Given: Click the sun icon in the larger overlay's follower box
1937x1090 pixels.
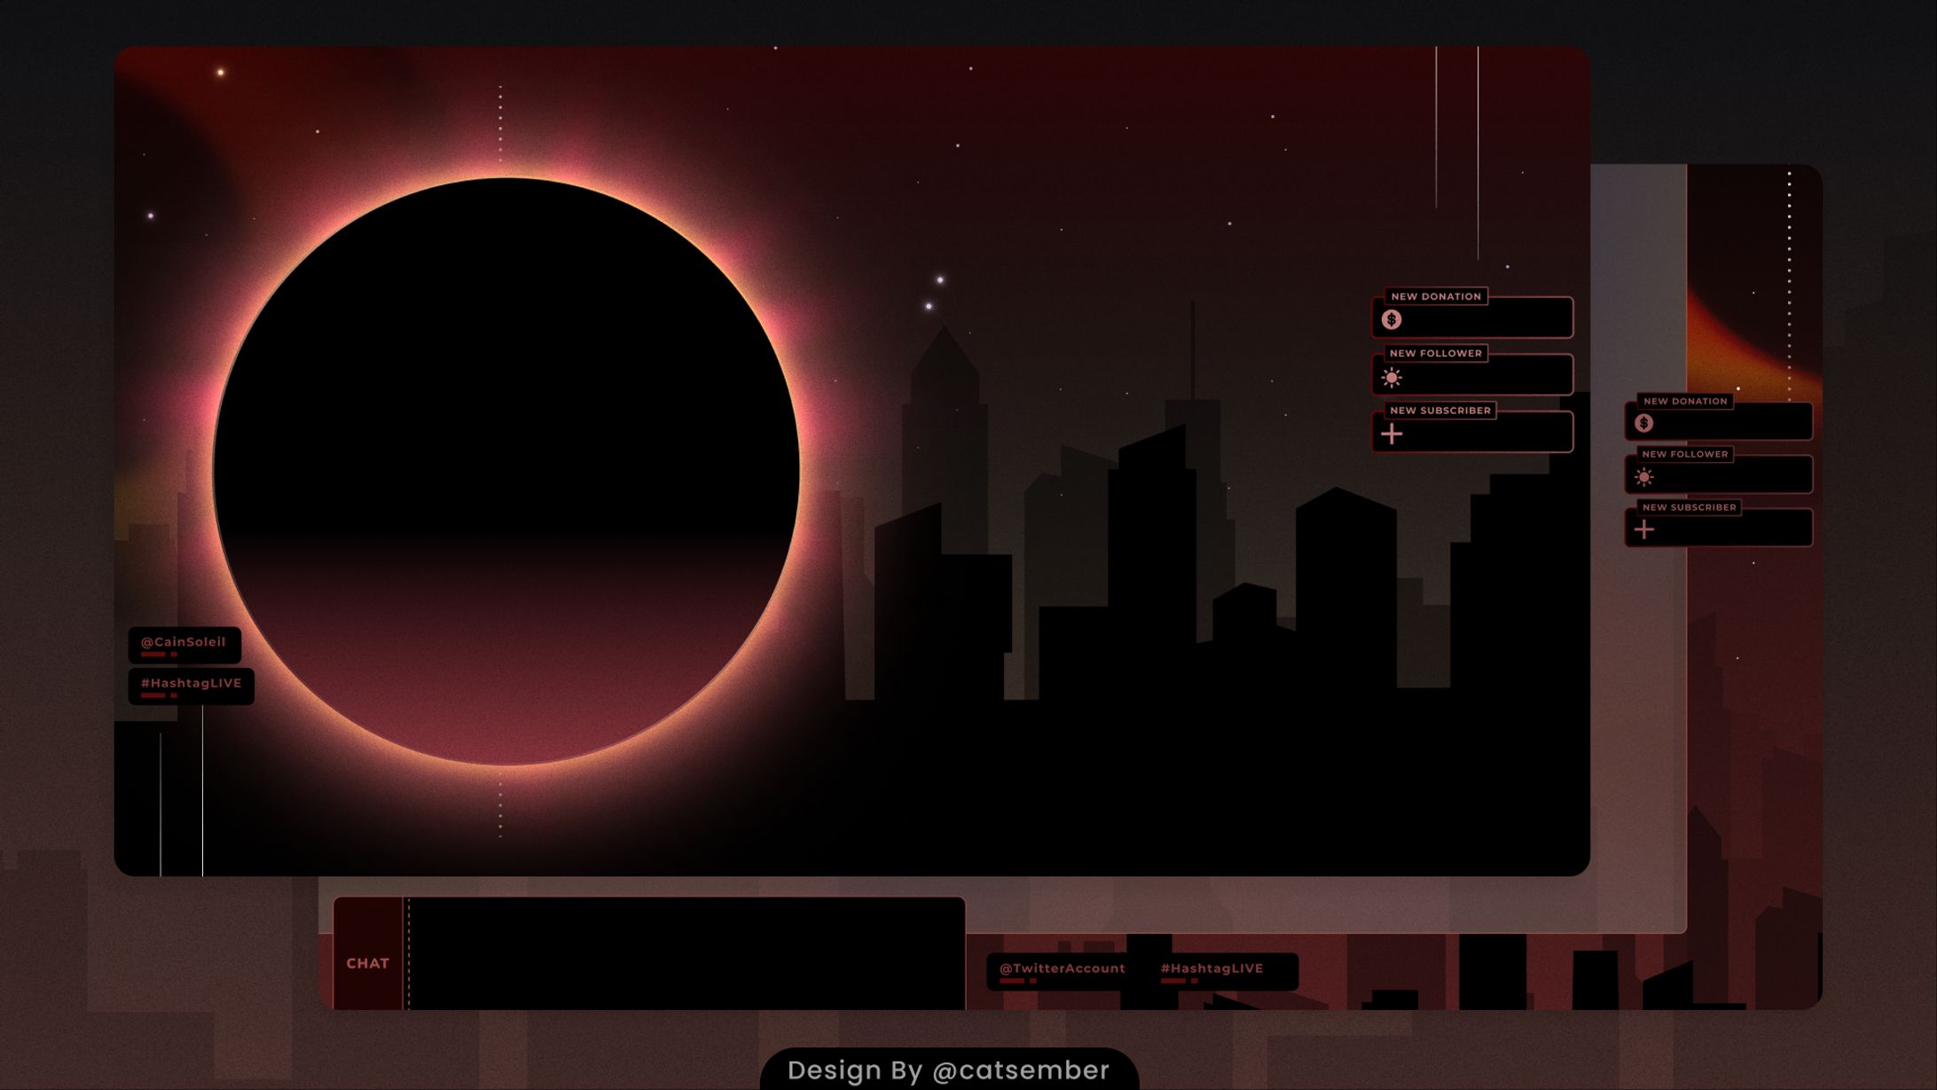Looking at the screenshot, I should [1391, 379].
